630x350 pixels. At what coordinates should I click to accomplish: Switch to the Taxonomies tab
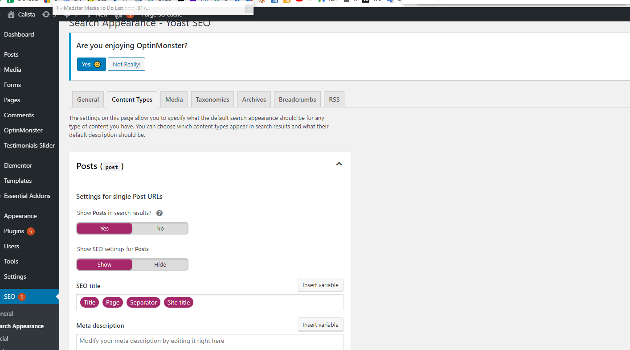pos(213,99)
